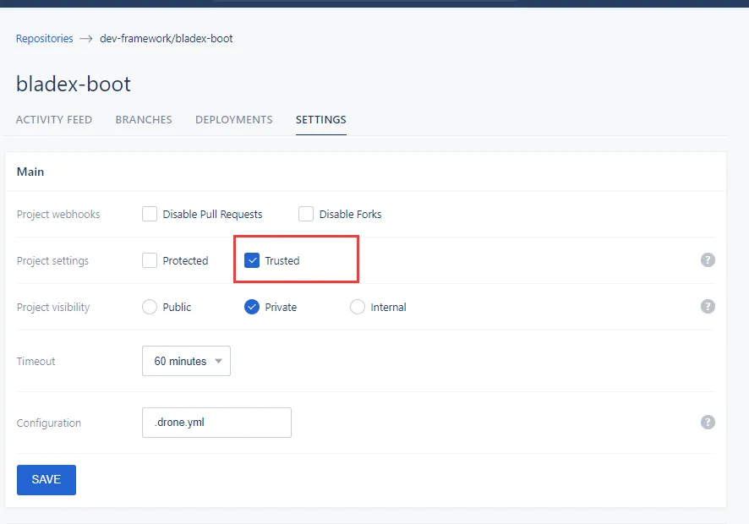
Task: Go to Deployments tab
Action: click(233, 120)
